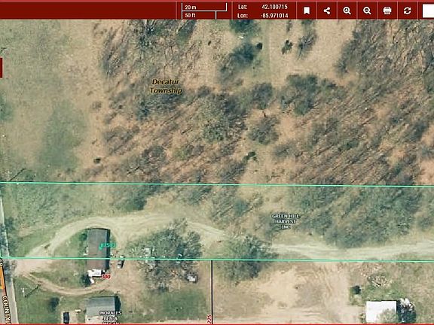Select the Decatur Township map label
434x325 pixels.
click(166, 86)
